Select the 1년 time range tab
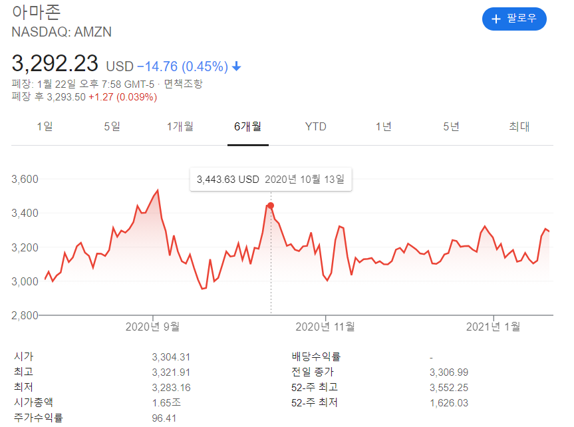The width and height of the screenshot is (574, 427). [383, 127]
